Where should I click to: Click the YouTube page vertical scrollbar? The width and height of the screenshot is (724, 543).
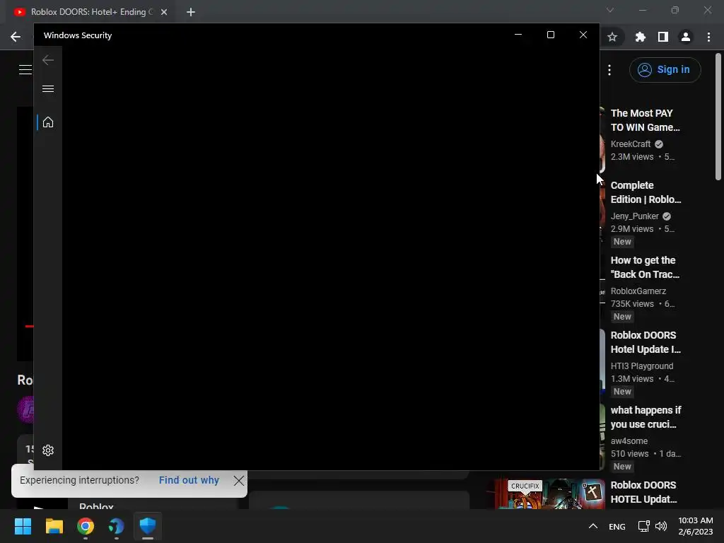pos(718,117)
